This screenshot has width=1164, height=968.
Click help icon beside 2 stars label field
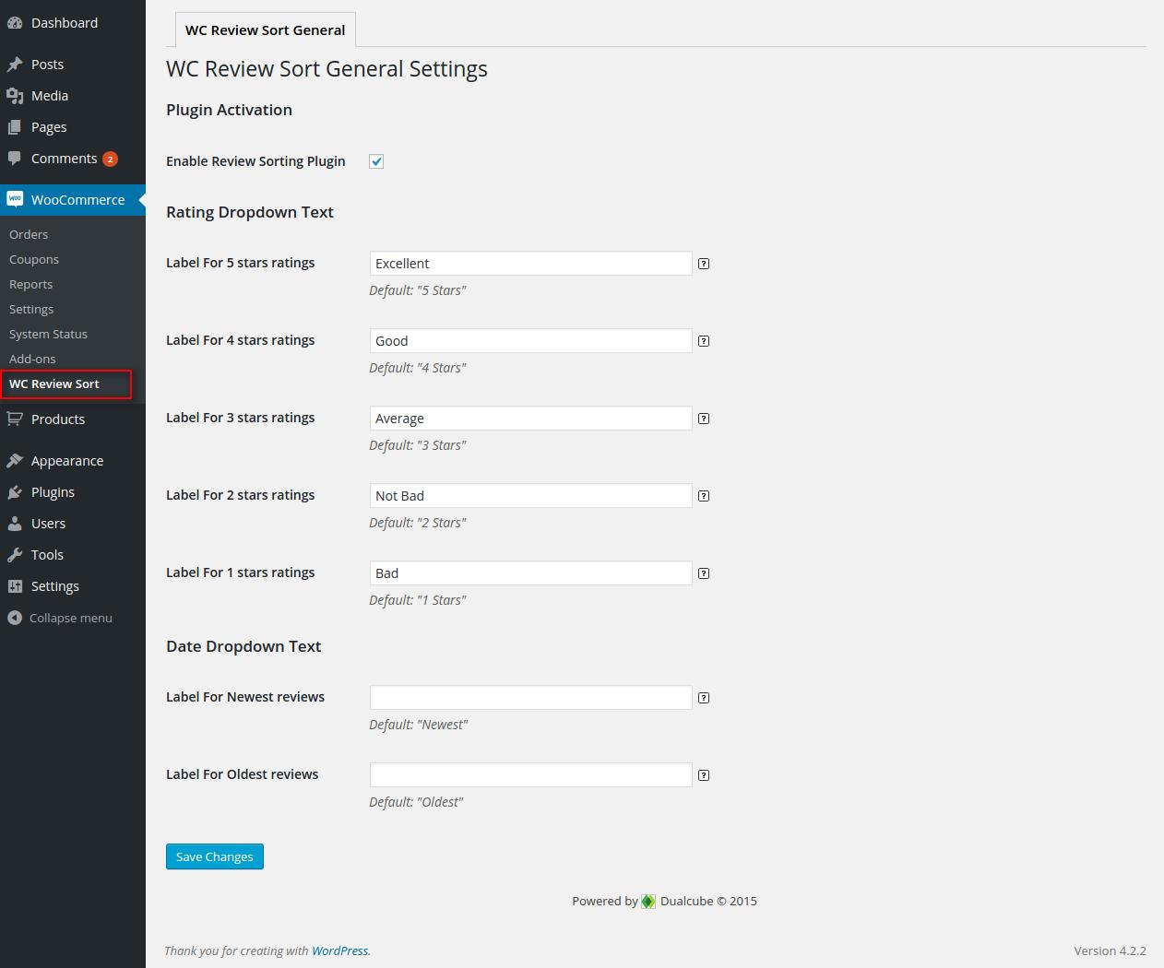coord(704,496)
